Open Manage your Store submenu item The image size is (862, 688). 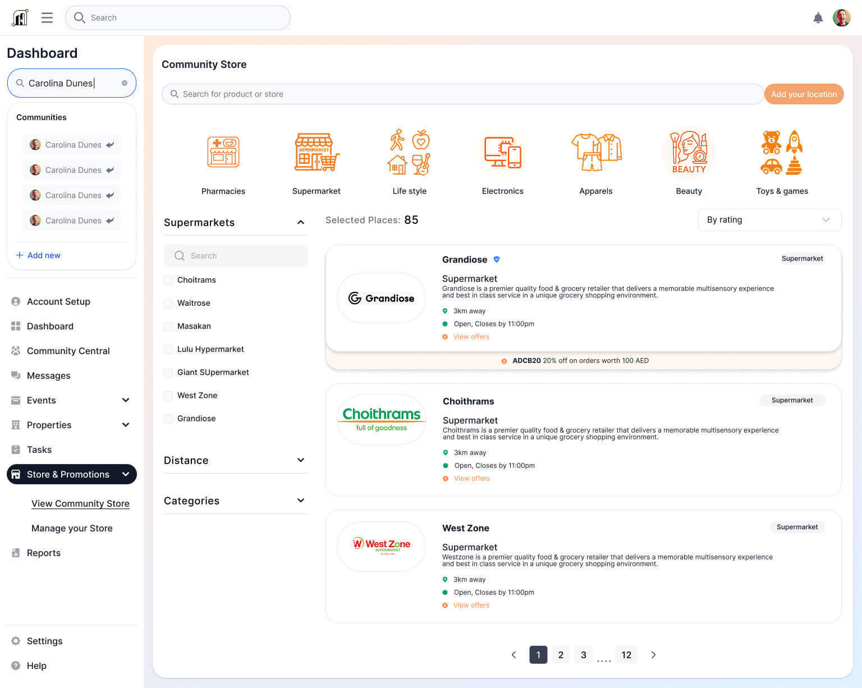[72, 528]
